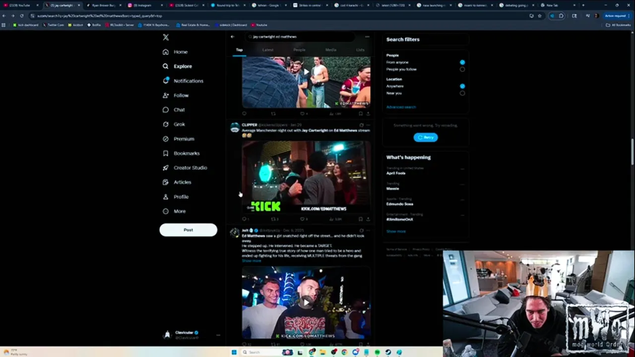Open Creator Studio
This screenshot has width=635, height=357.
(185, 168)
